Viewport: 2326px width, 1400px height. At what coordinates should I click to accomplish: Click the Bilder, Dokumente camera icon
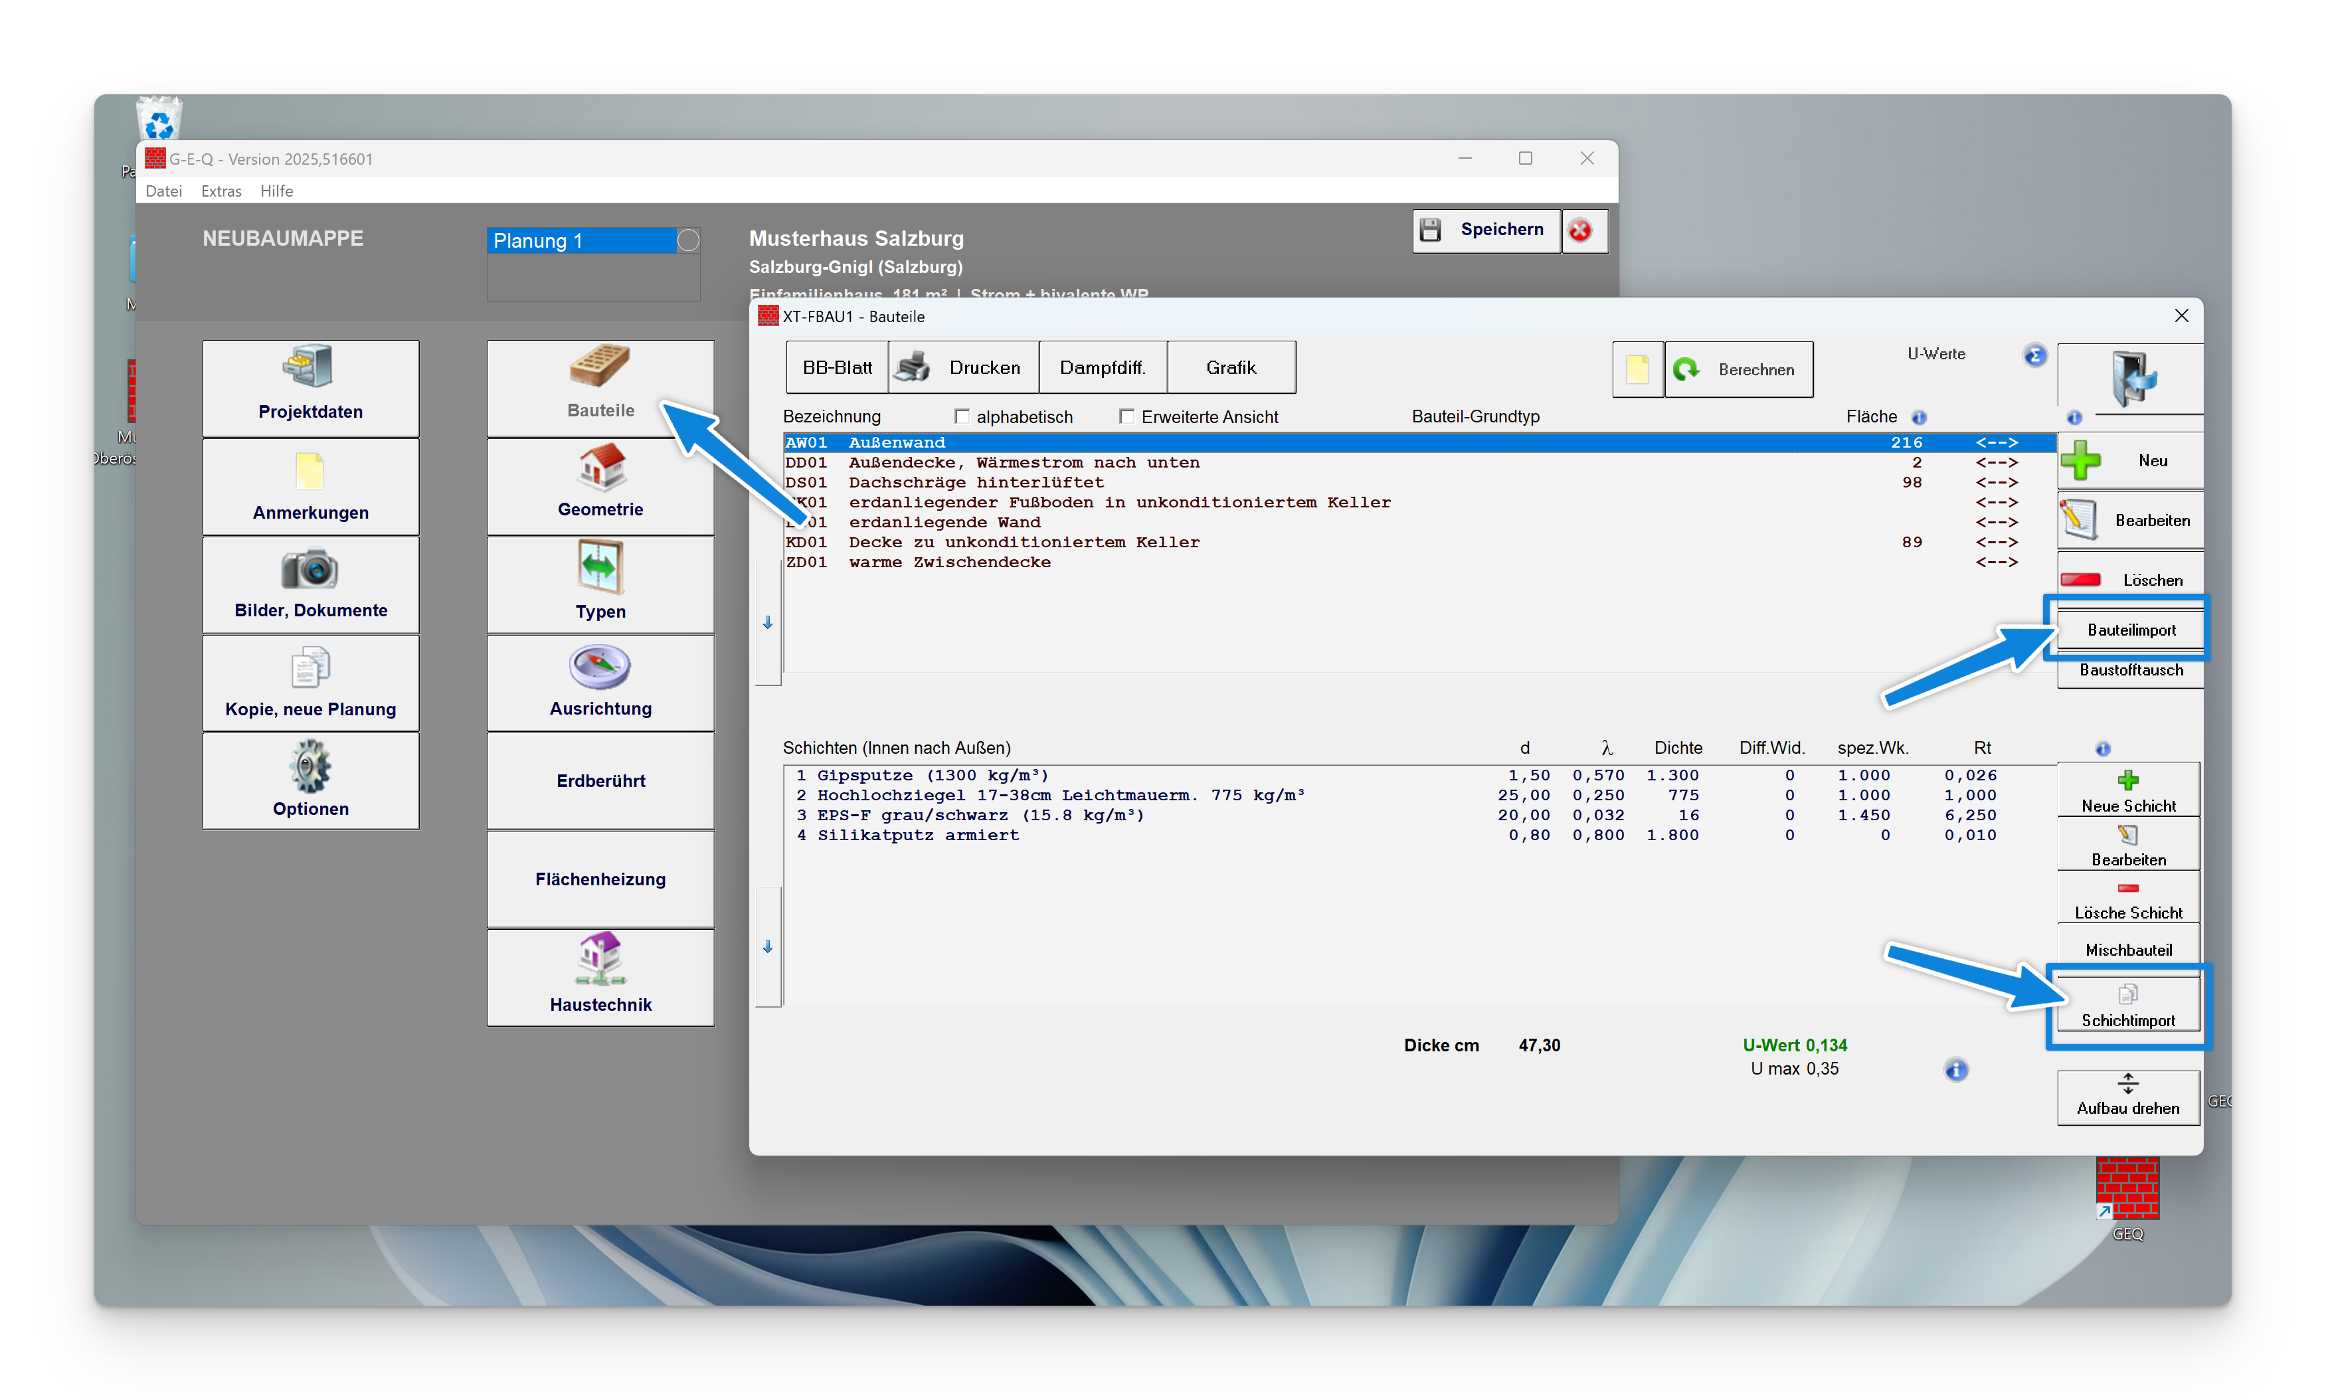[310, 569]
